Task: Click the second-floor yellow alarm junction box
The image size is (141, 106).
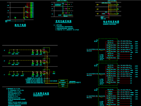Action: pyautogui.click(x=46, y=60)
